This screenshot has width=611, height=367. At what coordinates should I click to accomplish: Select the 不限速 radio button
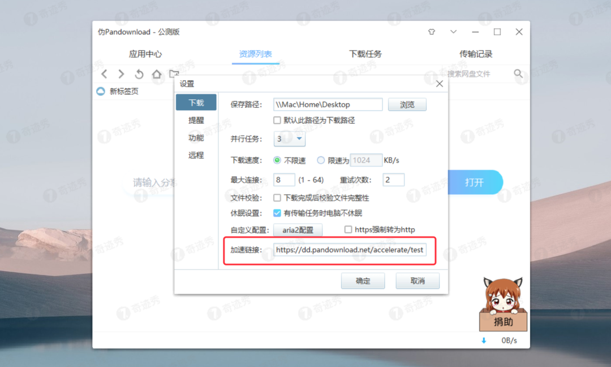tap(277, 160)
